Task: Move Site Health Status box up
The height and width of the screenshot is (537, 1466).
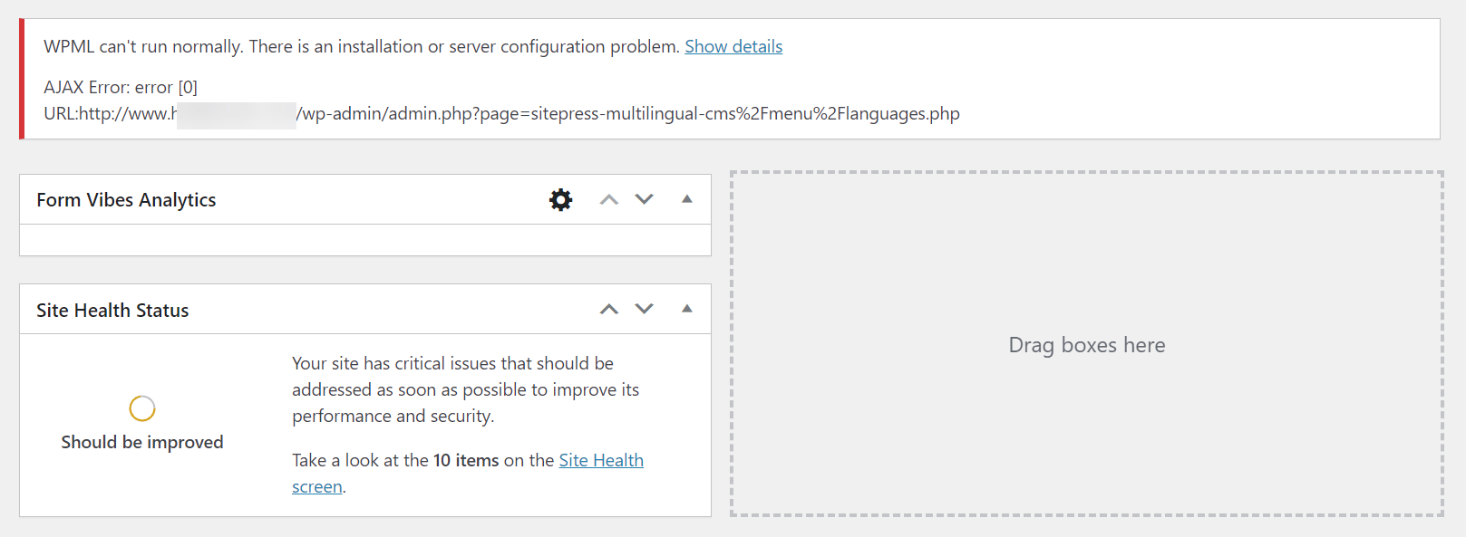Action: [x=609, y=310]
